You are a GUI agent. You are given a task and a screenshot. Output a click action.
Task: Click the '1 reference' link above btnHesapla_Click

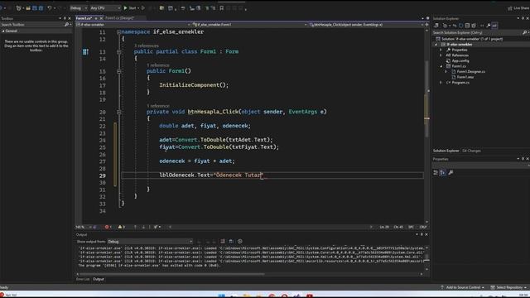coord(158,106)
